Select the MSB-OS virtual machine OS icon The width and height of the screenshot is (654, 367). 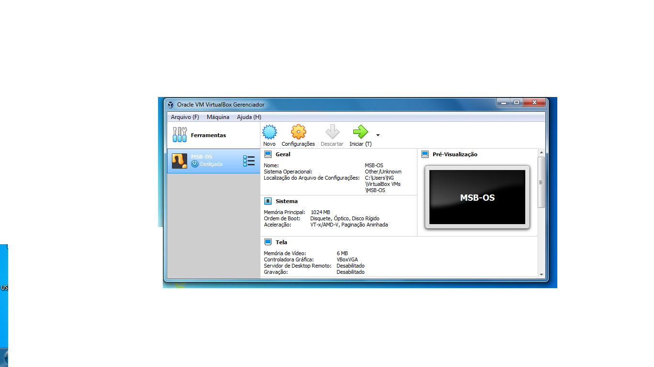point(180,161)
